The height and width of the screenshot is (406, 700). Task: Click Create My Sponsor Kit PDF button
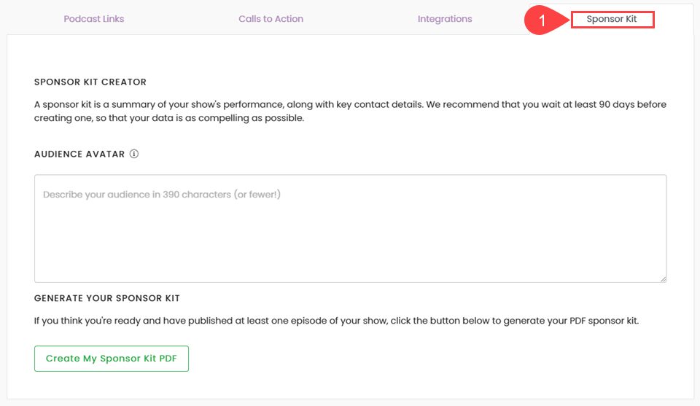point(111,359)
